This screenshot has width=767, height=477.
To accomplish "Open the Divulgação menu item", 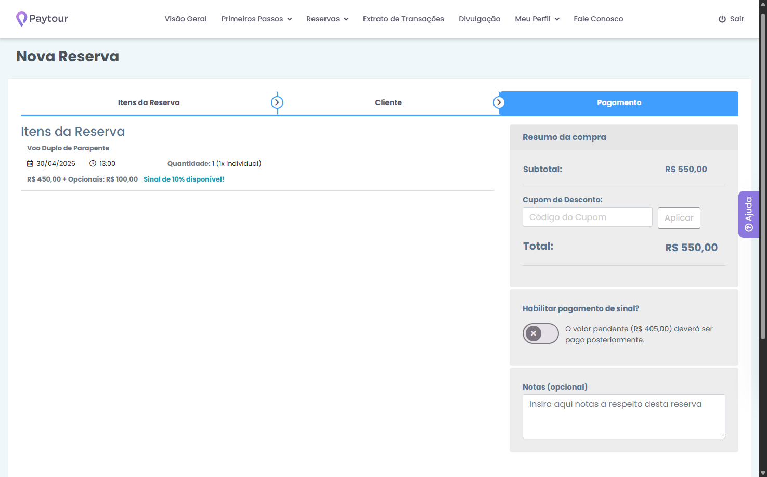I will [x=479, y=19].
